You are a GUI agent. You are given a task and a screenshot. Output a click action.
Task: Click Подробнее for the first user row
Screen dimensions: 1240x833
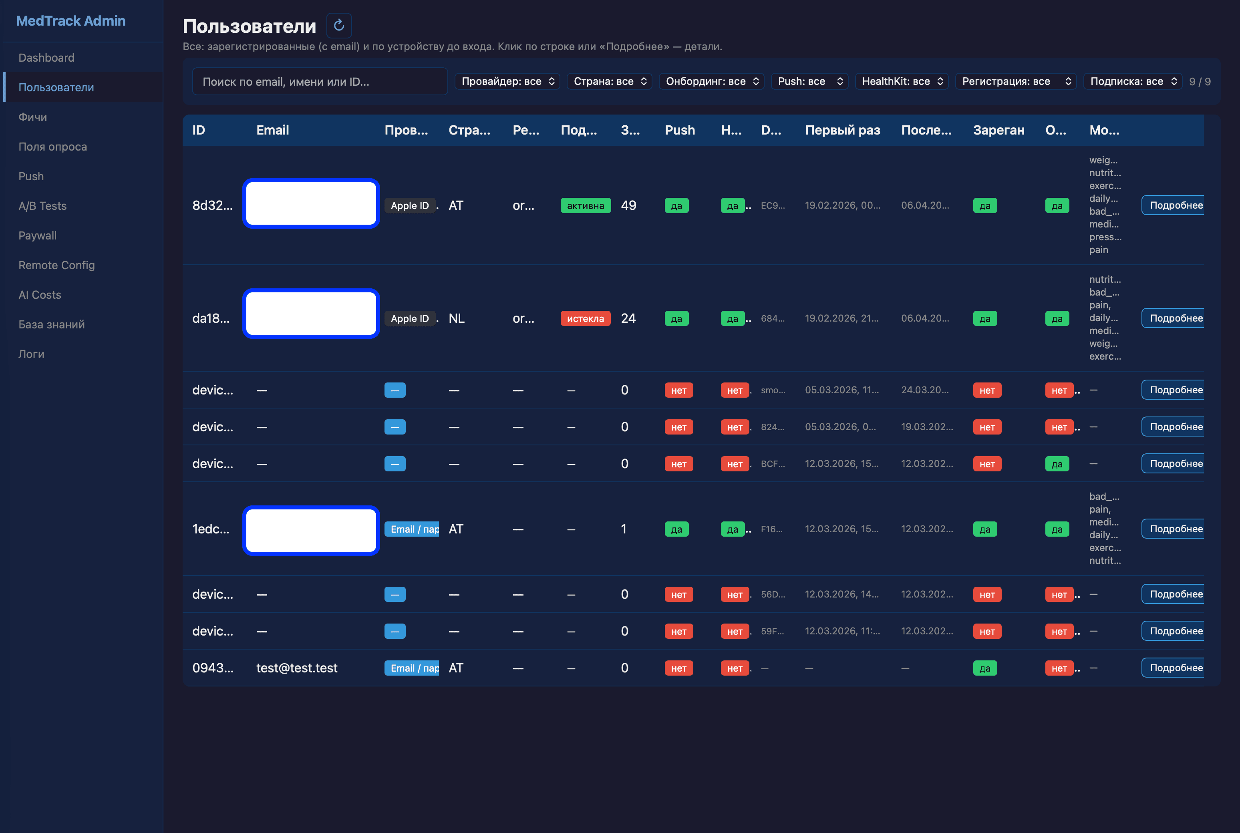[1176, 205]
